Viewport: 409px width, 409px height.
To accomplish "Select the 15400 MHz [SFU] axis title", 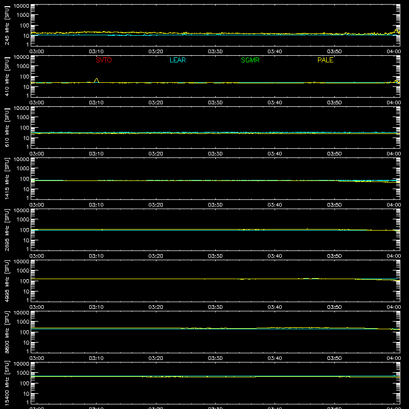I will [7, 383].
